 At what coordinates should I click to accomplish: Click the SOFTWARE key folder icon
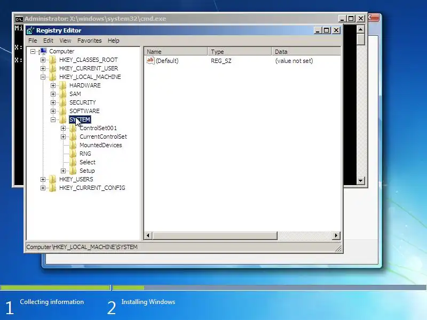click(x=62, y=111)
